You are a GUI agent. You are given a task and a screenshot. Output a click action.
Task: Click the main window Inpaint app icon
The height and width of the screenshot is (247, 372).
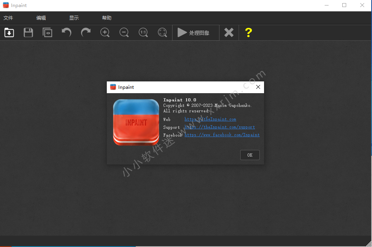[x=6, y=5]
